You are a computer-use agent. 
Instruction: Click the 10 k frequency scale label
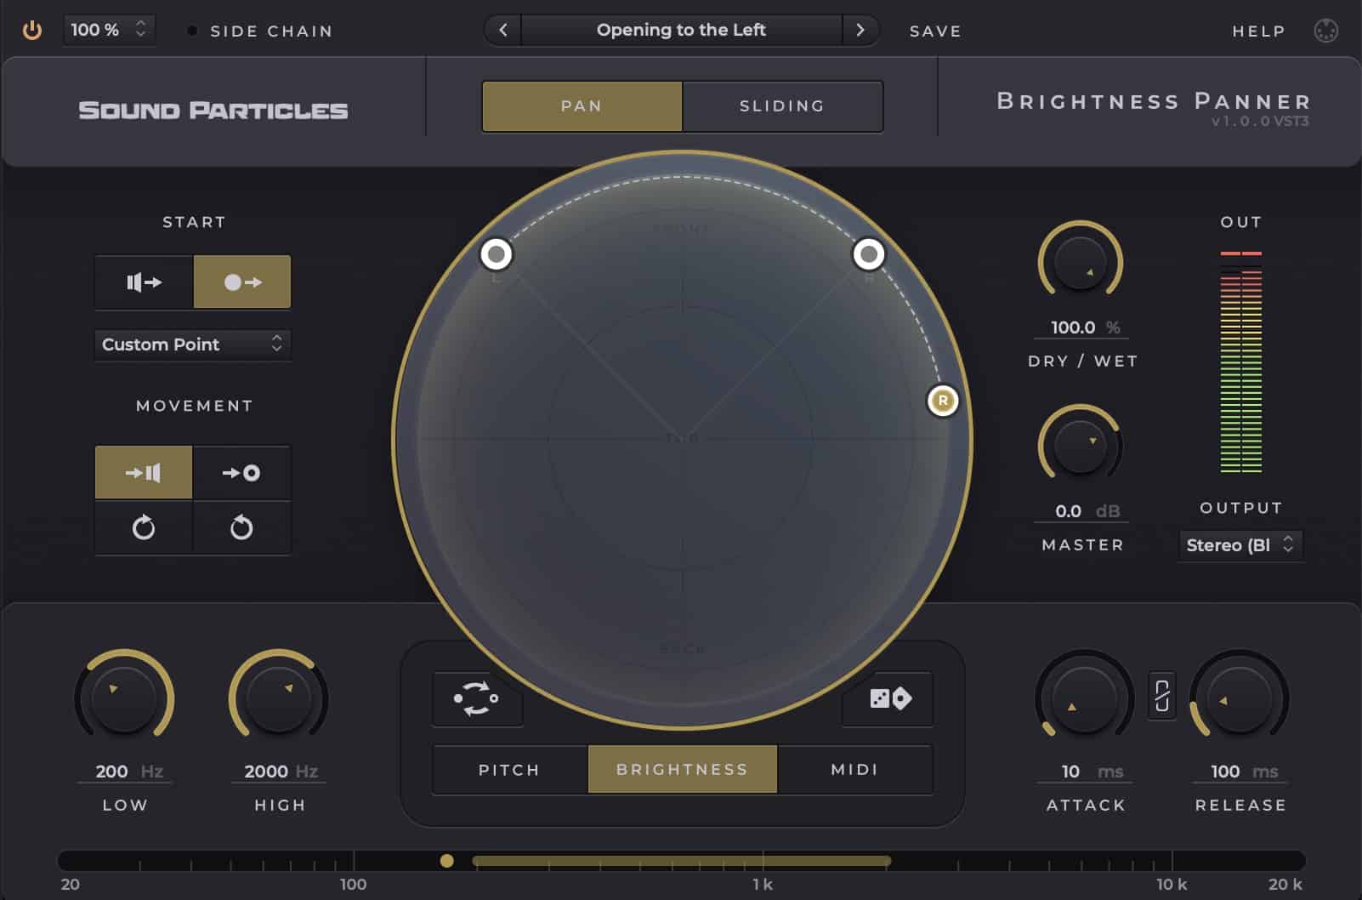point(1171,885)
